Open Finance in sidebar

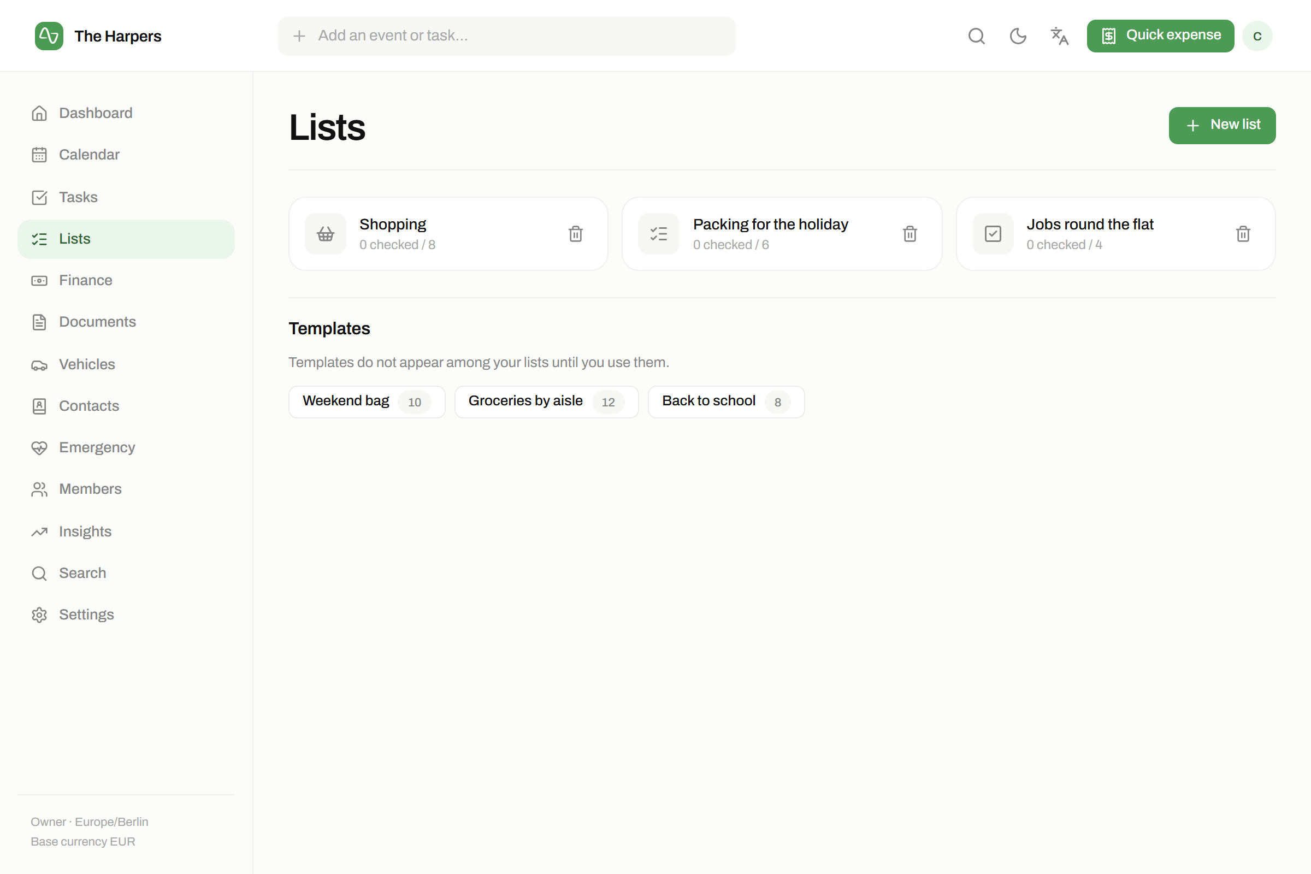126,280
